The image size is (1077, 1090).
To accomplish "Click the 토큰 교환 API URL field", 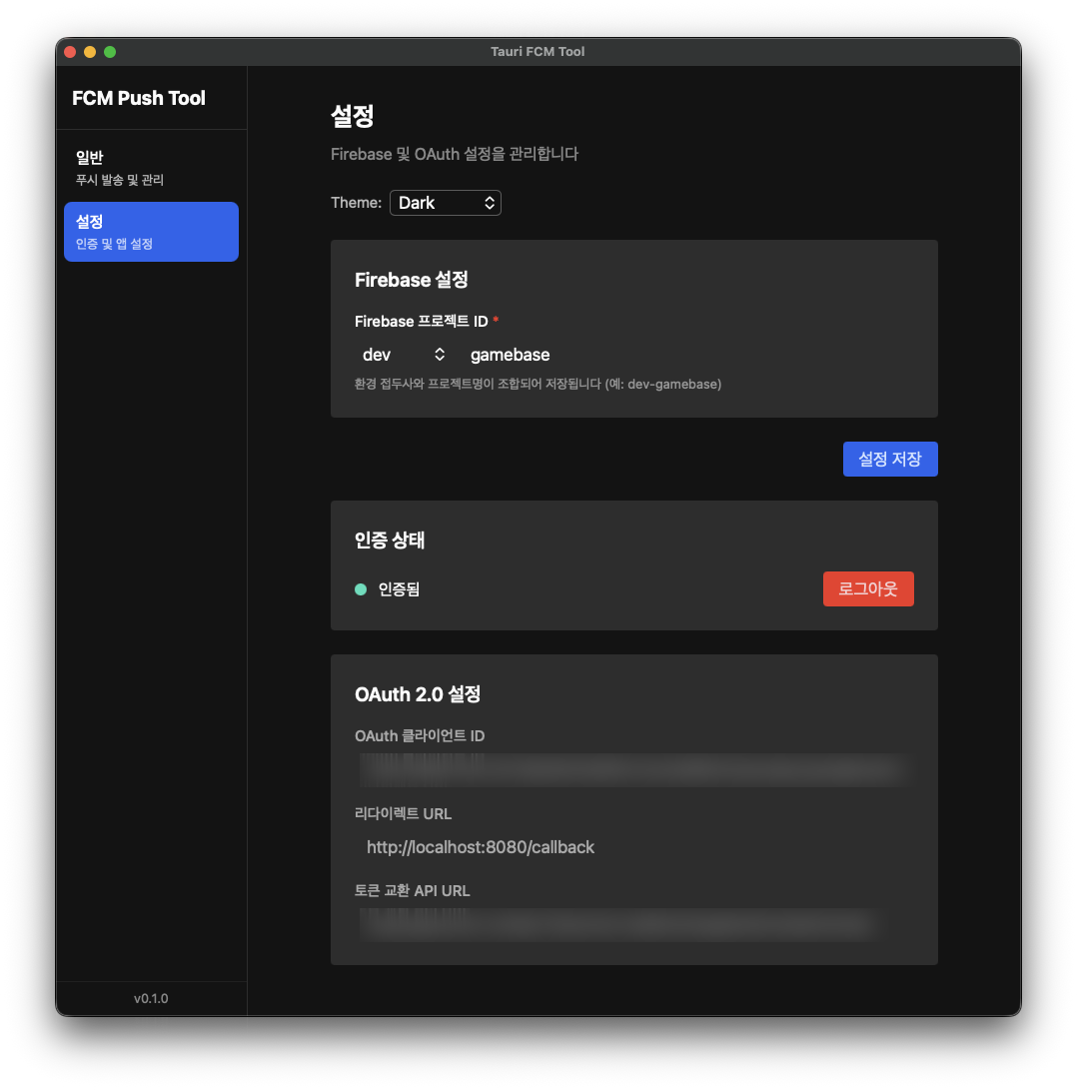I will (x=634, y=924).
